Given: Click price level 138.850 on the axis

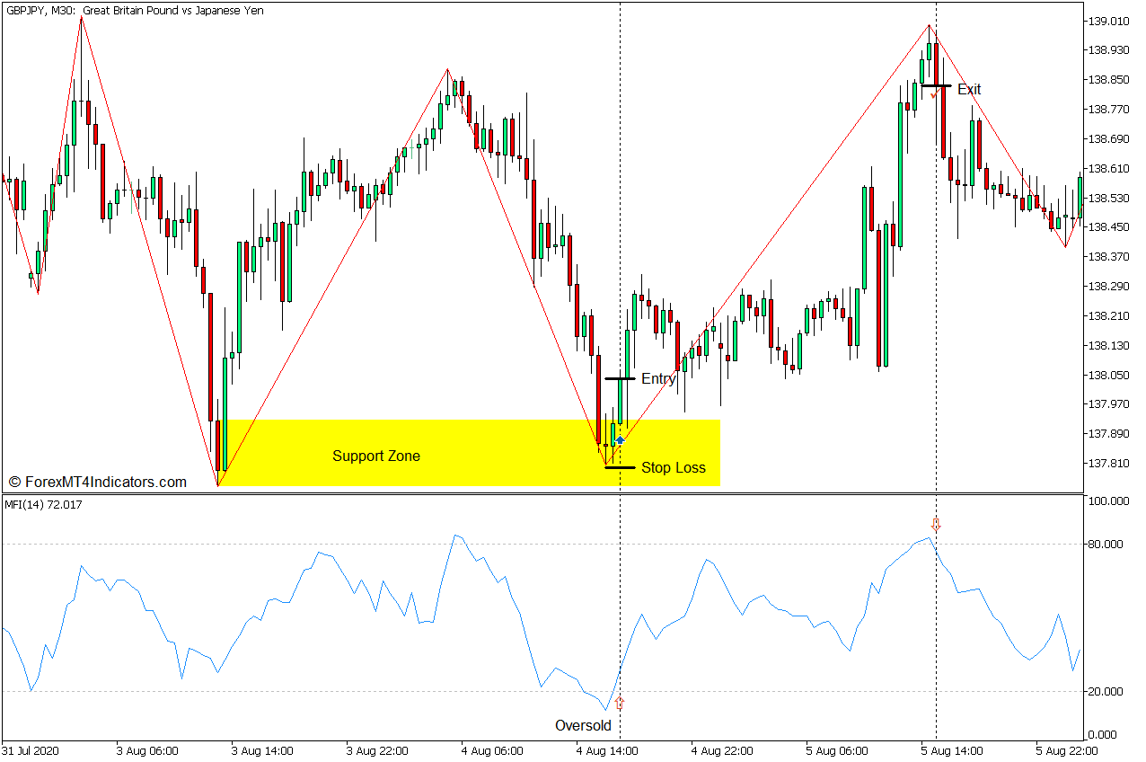Looking at the screenshot, I should pyautogui.click(x=1109, y=80).
